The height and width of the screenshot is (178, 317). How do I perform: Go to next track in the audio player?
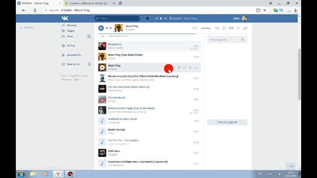(x=110, y=28)
